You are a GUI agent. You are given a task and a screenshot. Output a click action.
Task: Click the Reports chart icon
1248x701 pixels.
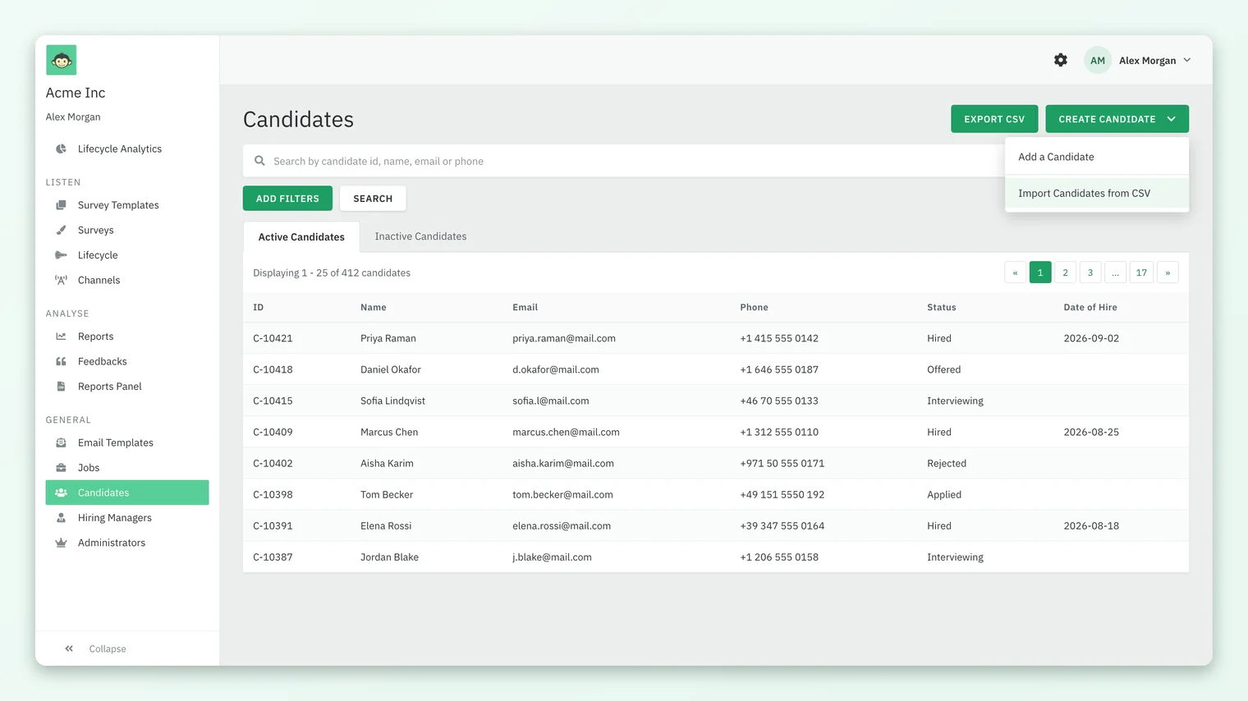(x=61, y=337)
